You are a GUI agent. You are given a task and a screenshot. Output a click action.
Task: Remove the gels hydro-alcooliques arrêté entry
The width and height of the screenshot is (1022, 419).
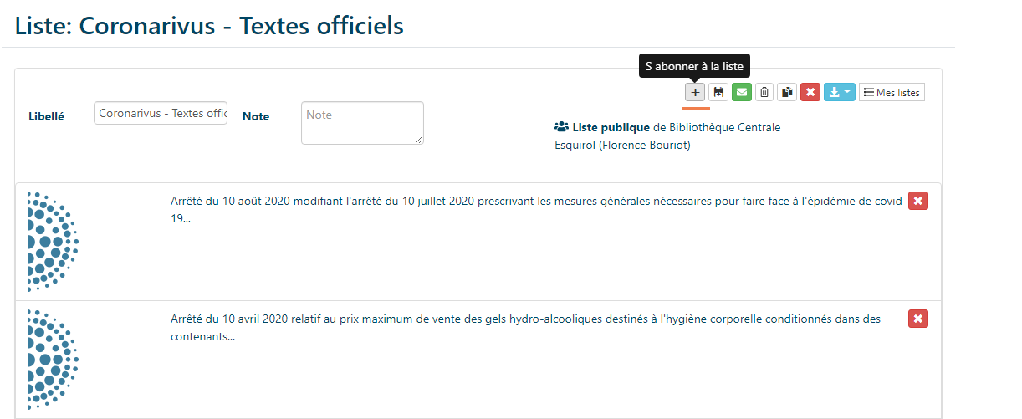[918, 319]
